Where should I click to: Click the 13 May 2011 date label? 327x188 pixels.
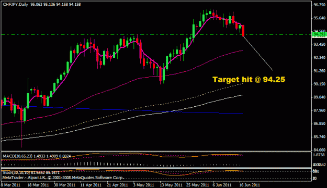point(171,185)
